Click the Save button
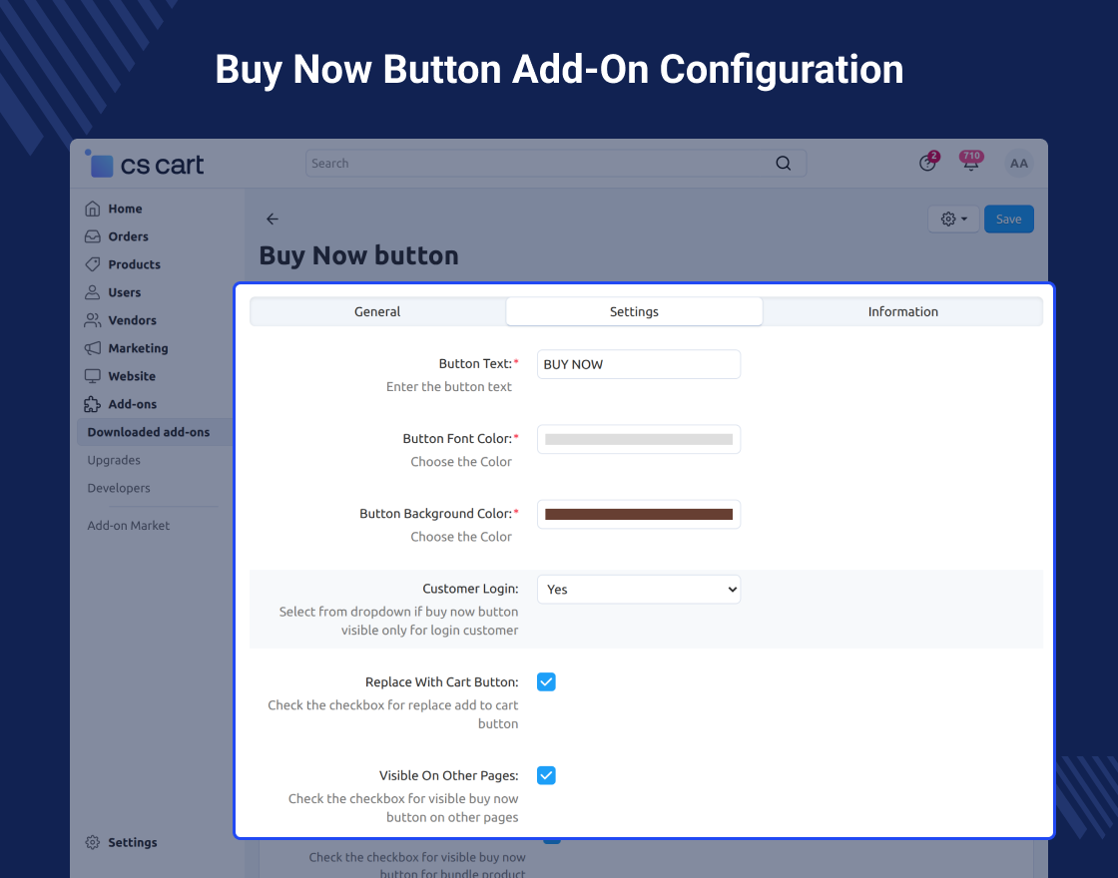Image resolution: width=1118 pixels, height=878 pixels. pos(1008,219)
